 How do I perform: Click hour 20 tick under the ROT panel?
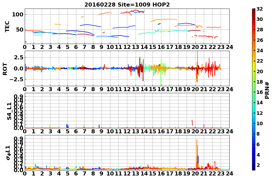pos(195,89)
